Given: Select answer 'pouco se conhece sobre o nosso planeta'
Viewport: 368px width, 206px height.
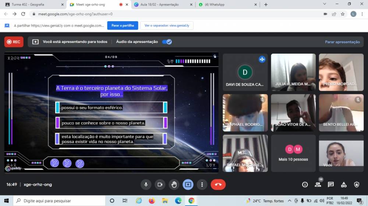Looking at the screenshot, I should [111, 123].
